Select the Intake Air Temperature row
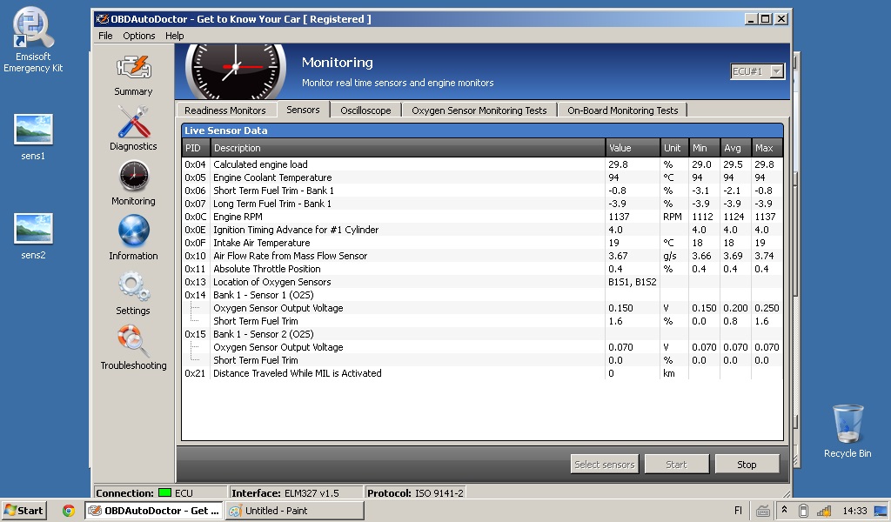 click(482, 243)
